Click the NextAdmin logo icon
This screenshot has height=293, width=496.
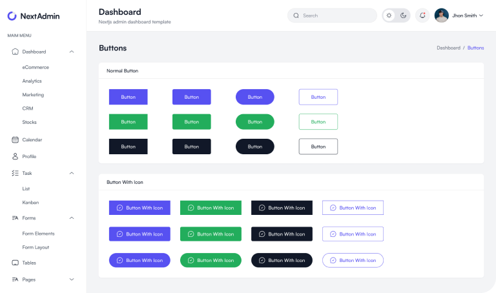(12, 15)
